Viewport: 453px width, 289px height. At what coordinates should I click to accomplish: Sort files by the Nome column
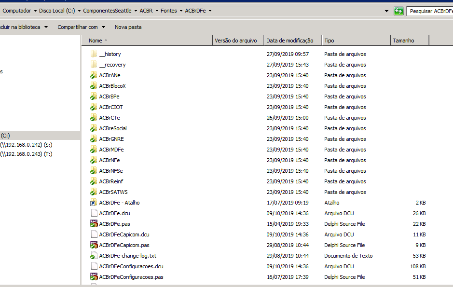click(x=147, y=41)
